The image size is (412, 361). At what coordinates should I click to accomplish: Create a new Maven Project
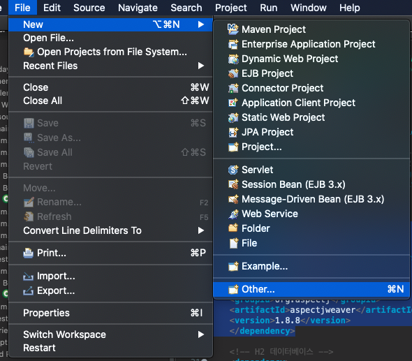[311, 29]
